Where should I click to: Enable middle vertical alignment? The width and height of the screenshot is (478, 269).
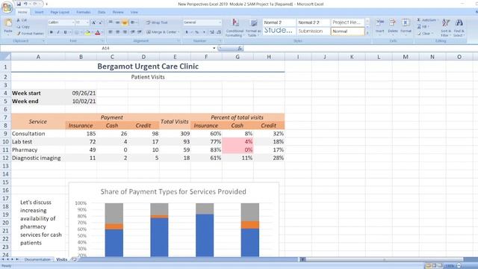[x=117, y=22]
